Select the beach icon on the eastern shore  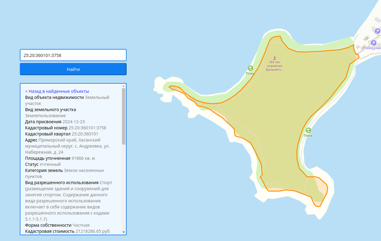tap(308, 130)
